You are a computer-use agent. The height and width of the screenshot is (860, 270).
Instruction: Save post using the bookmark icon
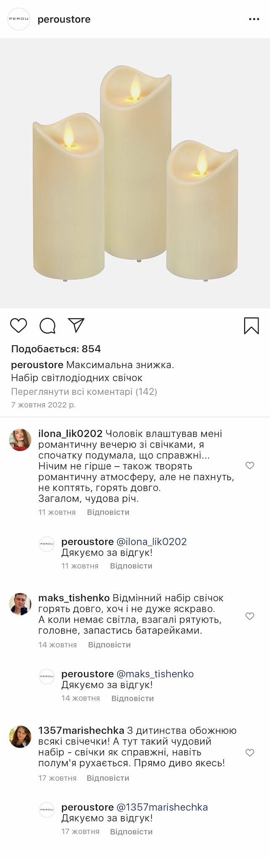pyautogui.click(x=251, y=326)
